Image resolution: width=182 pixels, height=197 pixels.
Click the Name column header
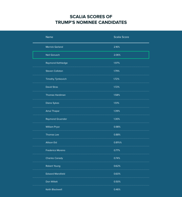pyautogui.click(x=49, y=37)
